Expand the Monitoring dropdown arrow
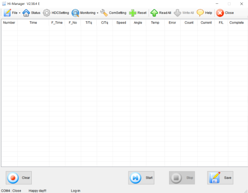 (x=97, y=13)
